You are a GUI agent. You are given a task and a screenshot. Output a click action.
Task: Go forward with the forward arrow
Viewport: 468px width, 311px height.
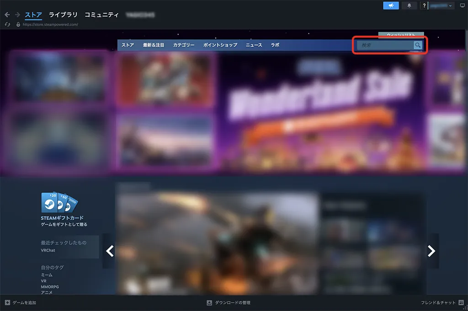tap(17, 15)
